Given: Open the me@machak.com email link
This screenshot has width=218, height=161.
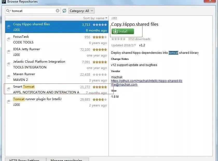Looking at the screenshot, I should click(x=124, y=85).
